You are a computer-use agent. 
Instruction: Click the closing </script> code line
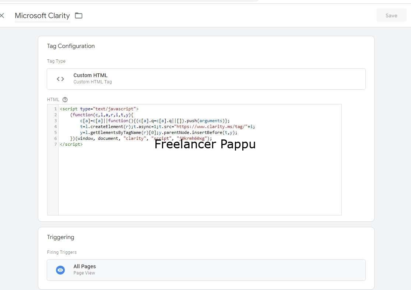click(71, 144)
